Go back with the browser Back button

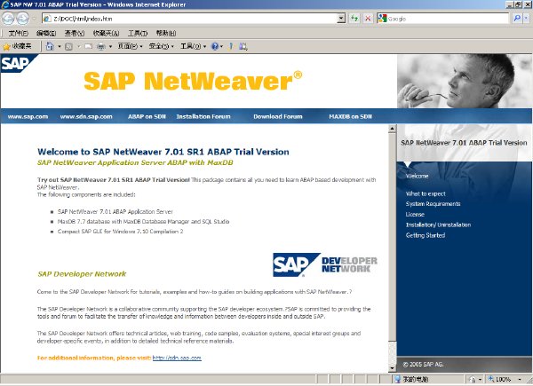tap(9, 19)
